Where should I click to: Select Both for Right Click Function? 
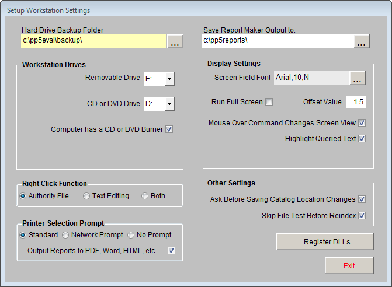point(145,196)
